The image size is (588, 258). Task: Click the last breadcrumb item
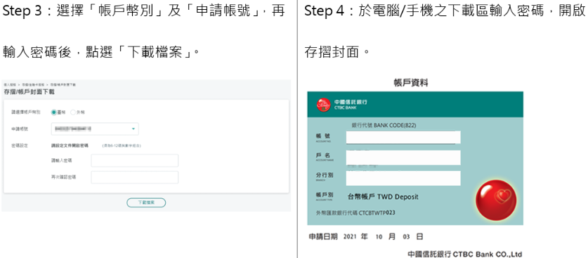click(x=63, y=85)
